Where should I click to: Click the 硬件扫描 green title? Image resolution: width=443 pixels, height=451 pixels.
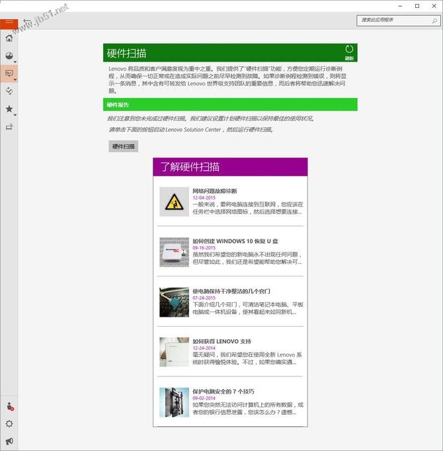coord(126,53)
